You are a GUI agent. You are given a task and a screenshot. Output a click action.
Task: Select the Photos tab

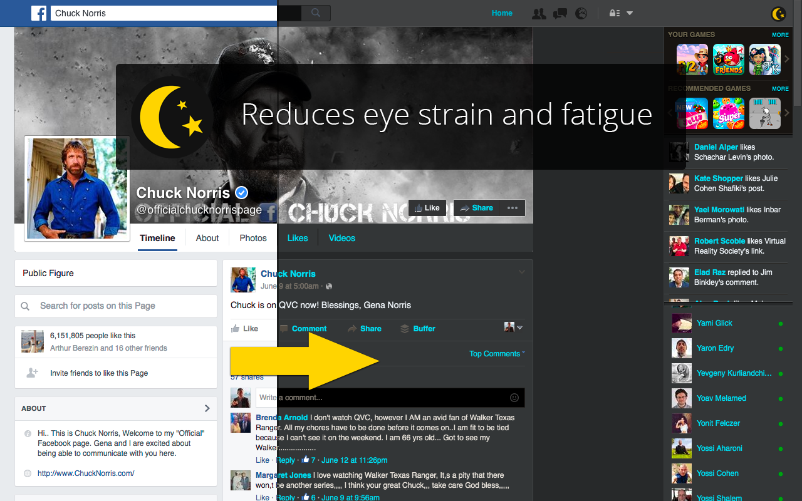(253, 238)
